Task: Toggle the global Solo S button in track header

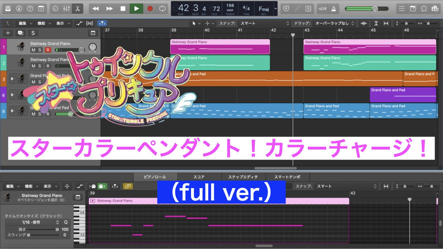Action: pos(33,33)
